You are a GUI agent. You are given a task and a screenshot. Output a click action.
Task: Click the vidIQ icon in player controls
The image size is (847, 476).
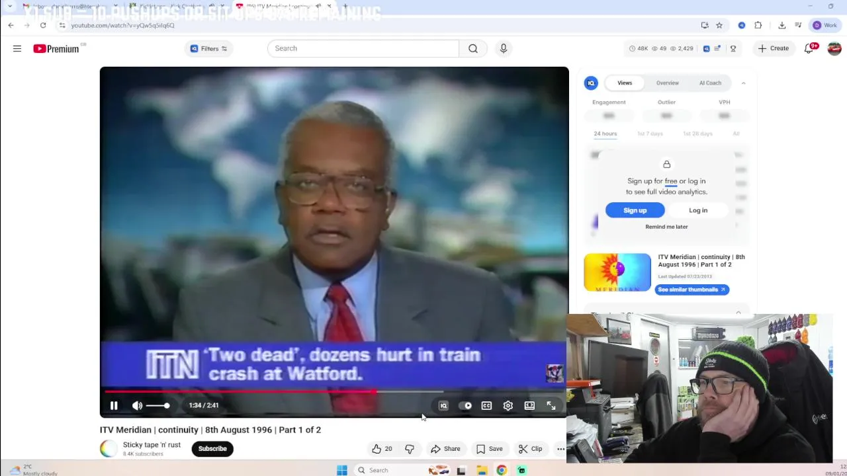tap(443, 406)
